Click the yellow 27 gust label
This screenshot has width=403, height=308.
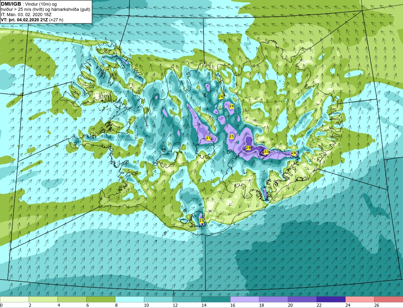click(208, 138)
